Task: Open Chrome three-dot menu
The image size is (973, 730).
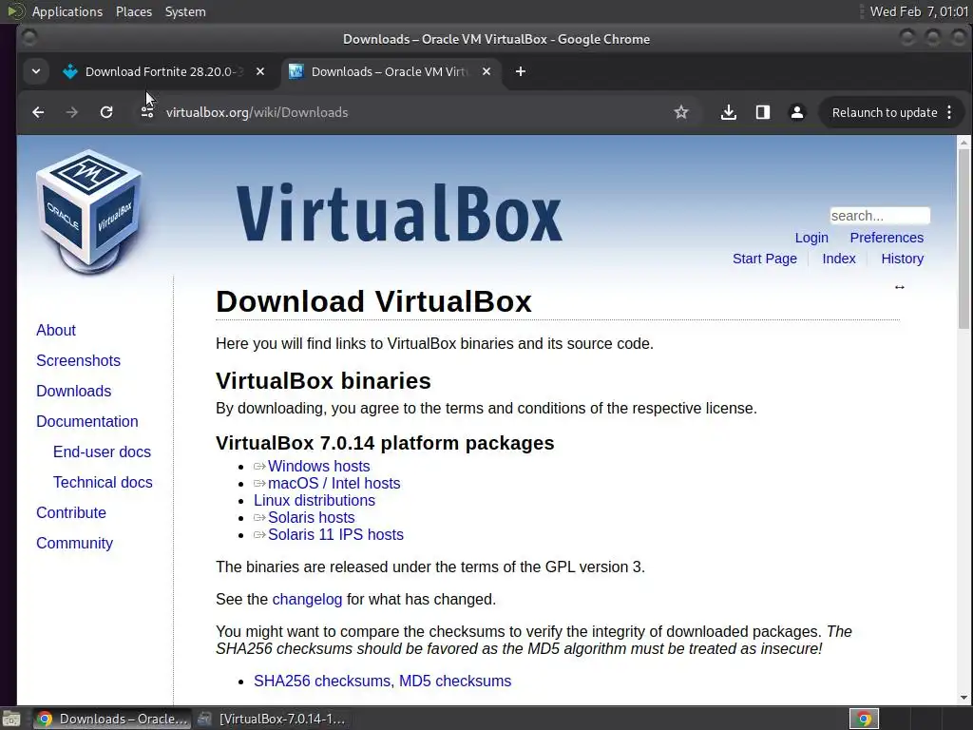Action: click(x=949, y=112)
